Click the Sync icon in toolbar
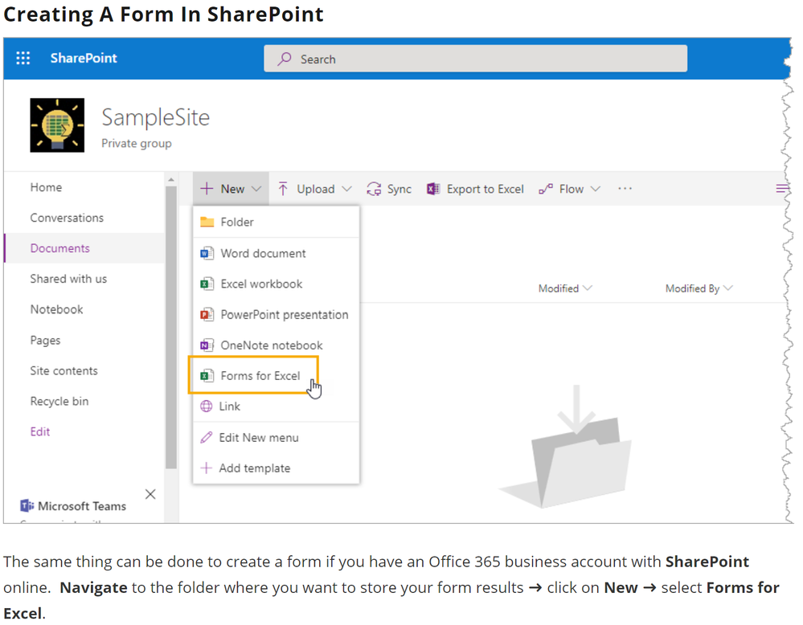Screen dimensions: 803x625 (x=374, y=189)
